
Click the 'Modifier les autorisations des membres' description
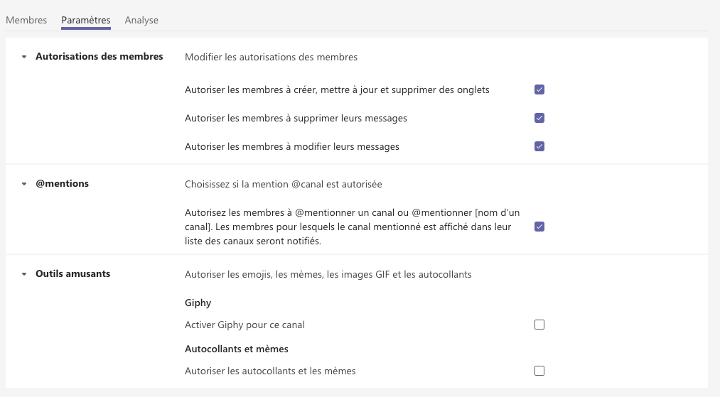tap(271, 57)
